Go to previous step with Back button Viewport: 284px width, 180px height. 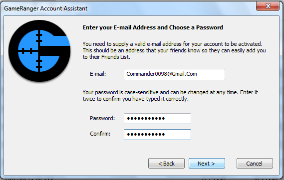pyautogui.click(x=166, y=164)
